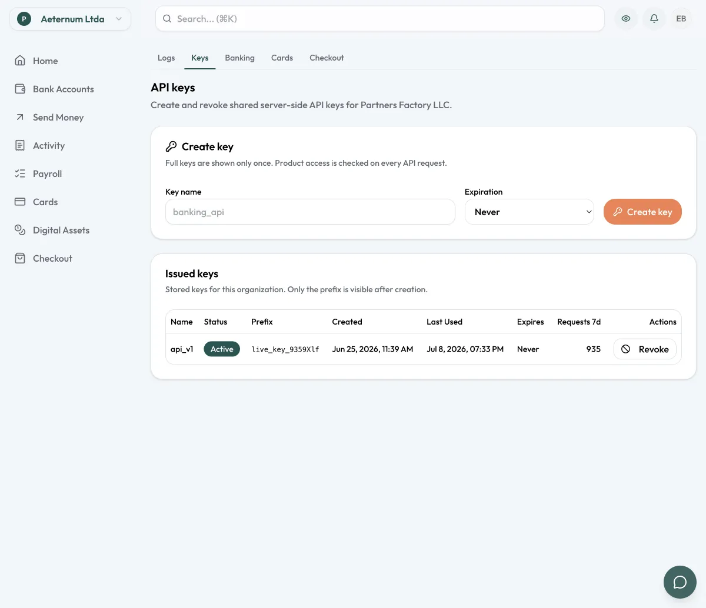Image resolution: width=706 pixels, height=608 pixels.
Task: Focus the Key name input field
Action: [x=310, y=212]
